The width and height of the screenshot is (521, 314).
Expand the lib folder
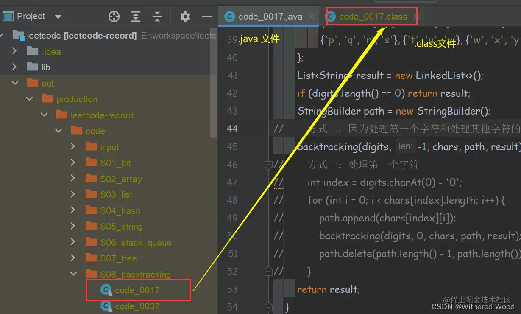pos(14,67)
